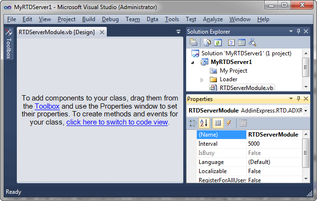Open the Data menu
This screenshot has height=201, width=317.
152,19
